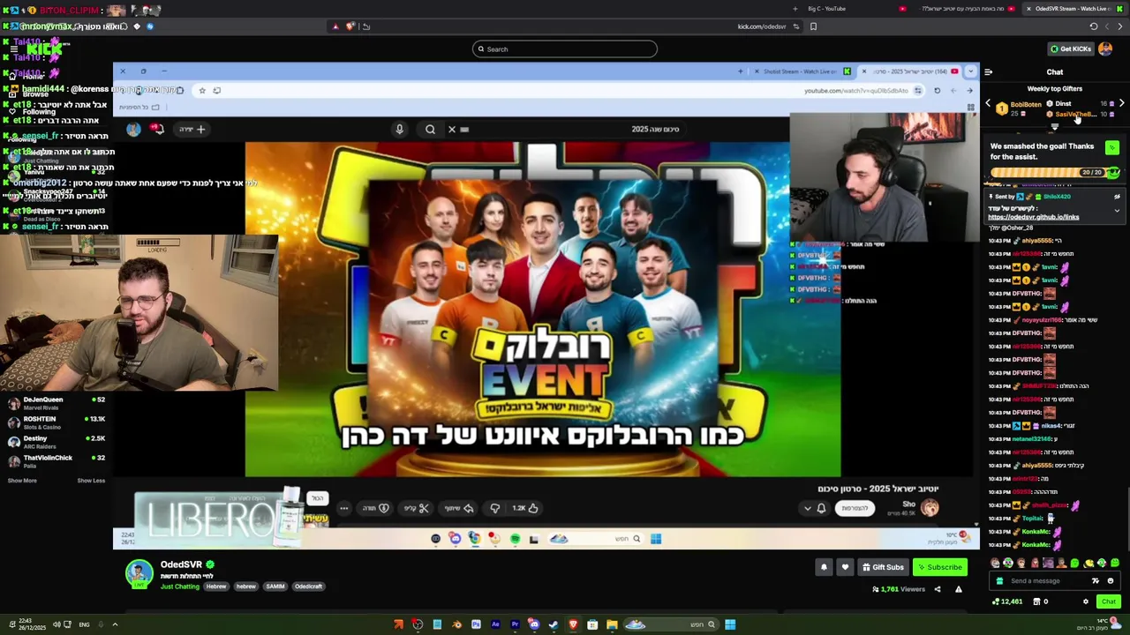The height and width of the screenshot is (635, 1130).
Task: Open dropdown chevron beside Sho's bell
Action: [x=807, y=508]
